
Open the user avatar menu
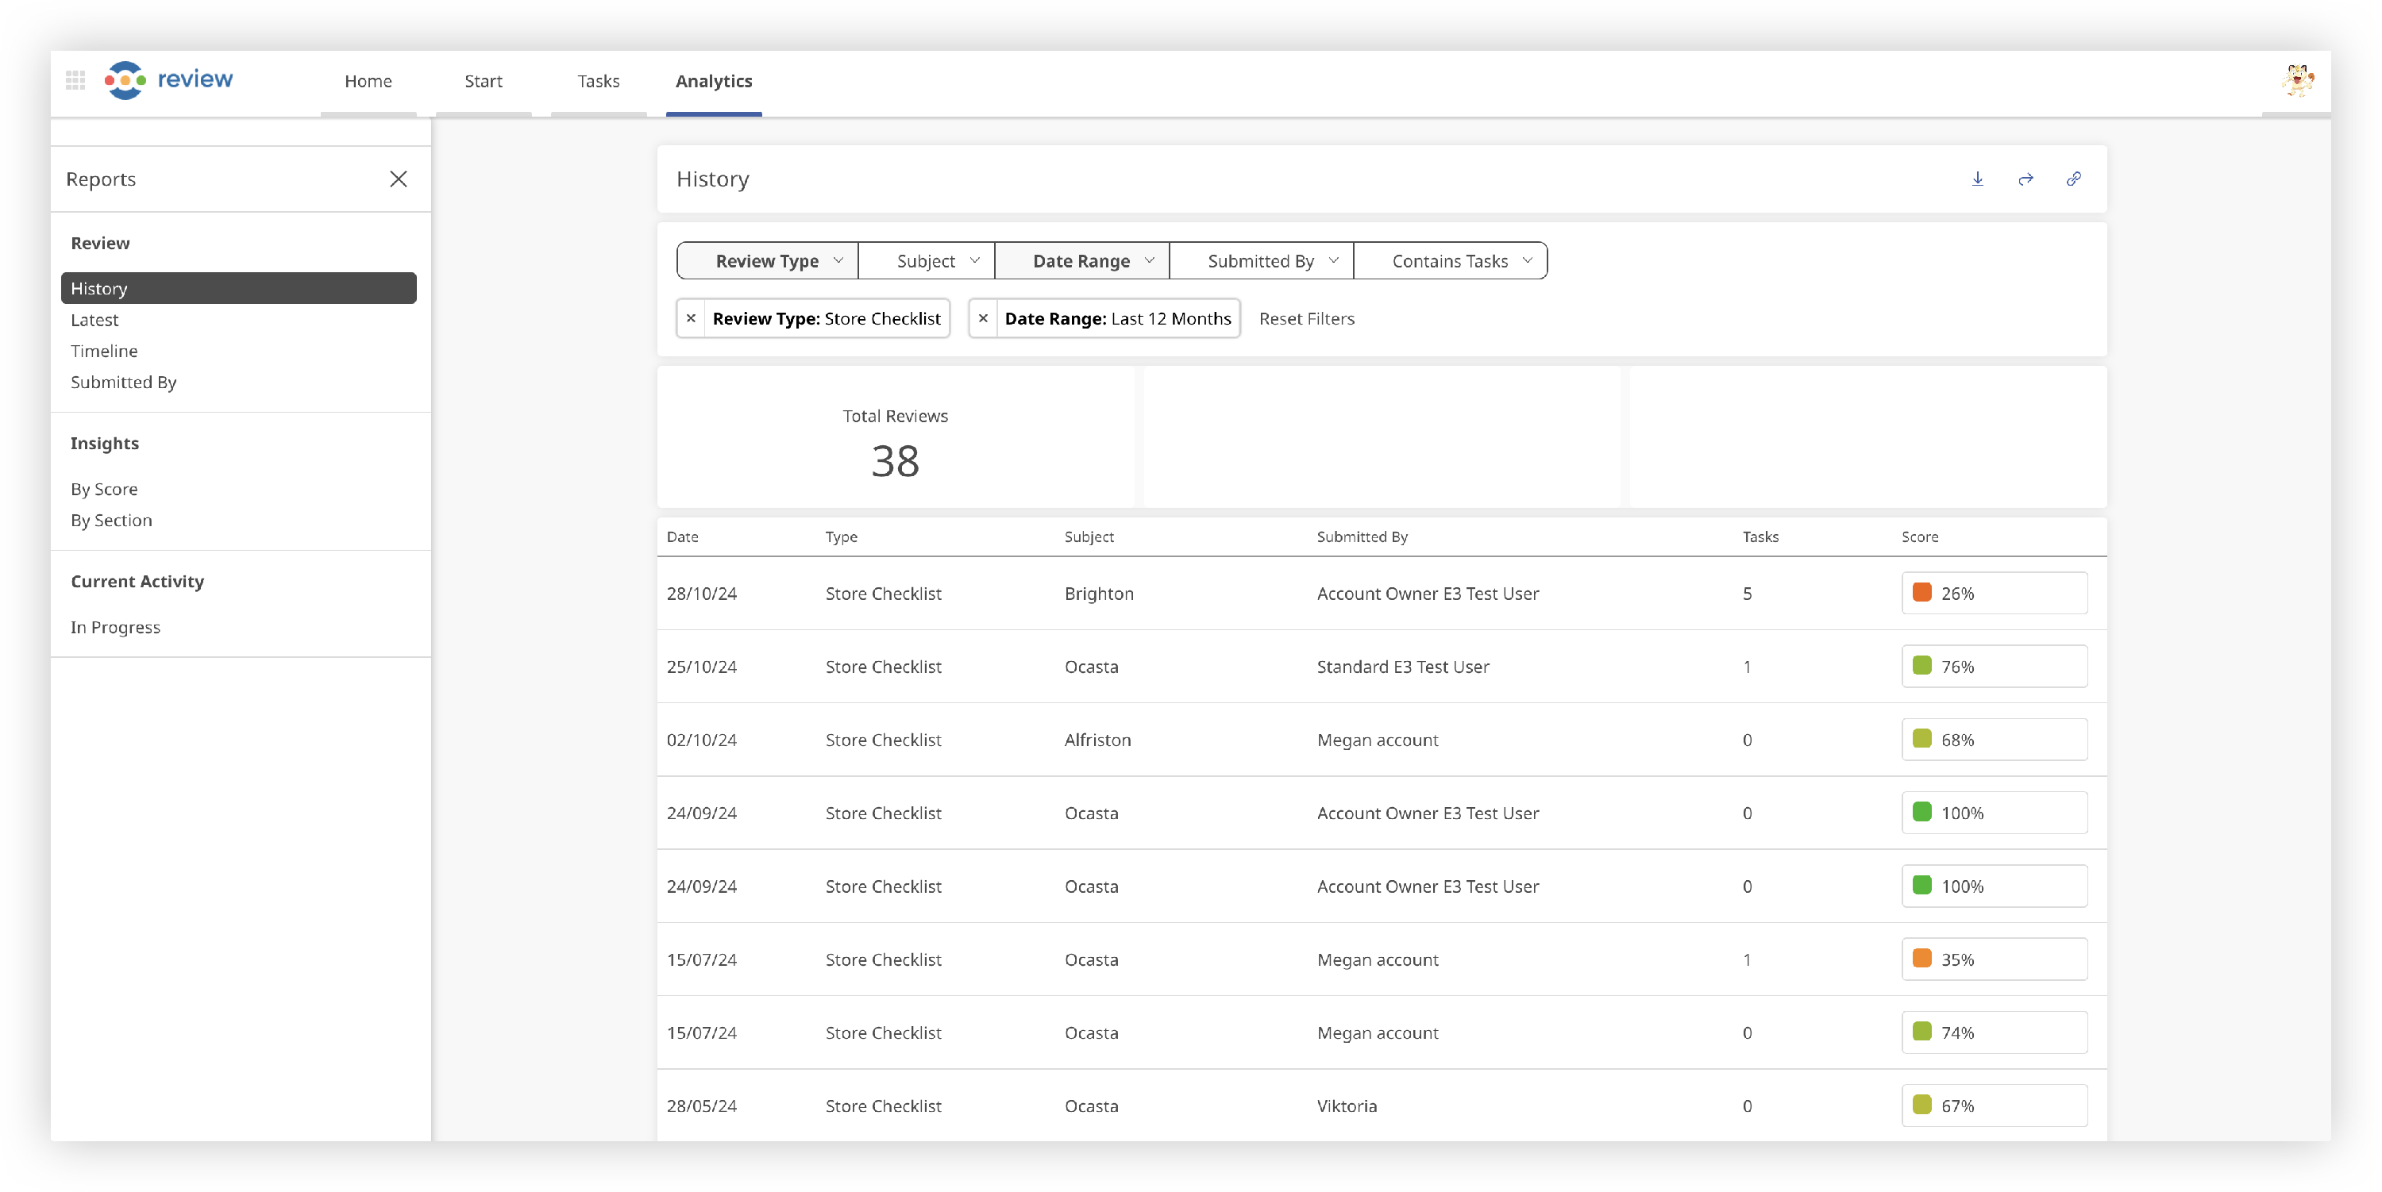[2297, 80]
